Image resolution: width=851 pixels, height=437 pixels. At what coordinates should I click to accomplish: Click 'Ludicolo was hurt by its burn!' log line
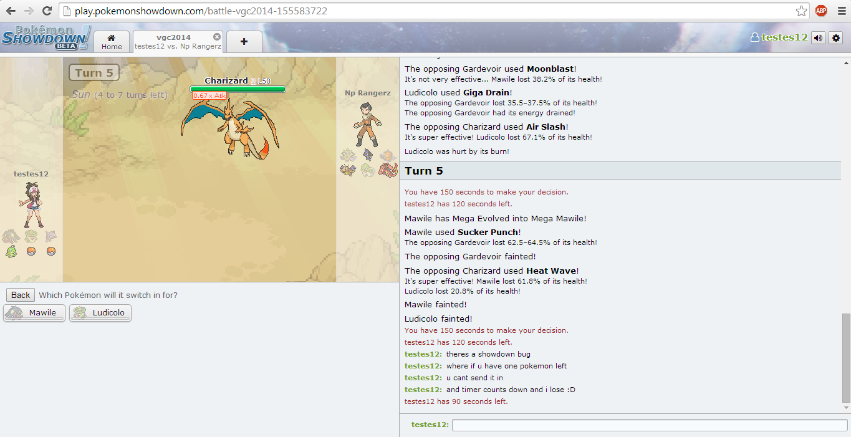click(458, 151)
